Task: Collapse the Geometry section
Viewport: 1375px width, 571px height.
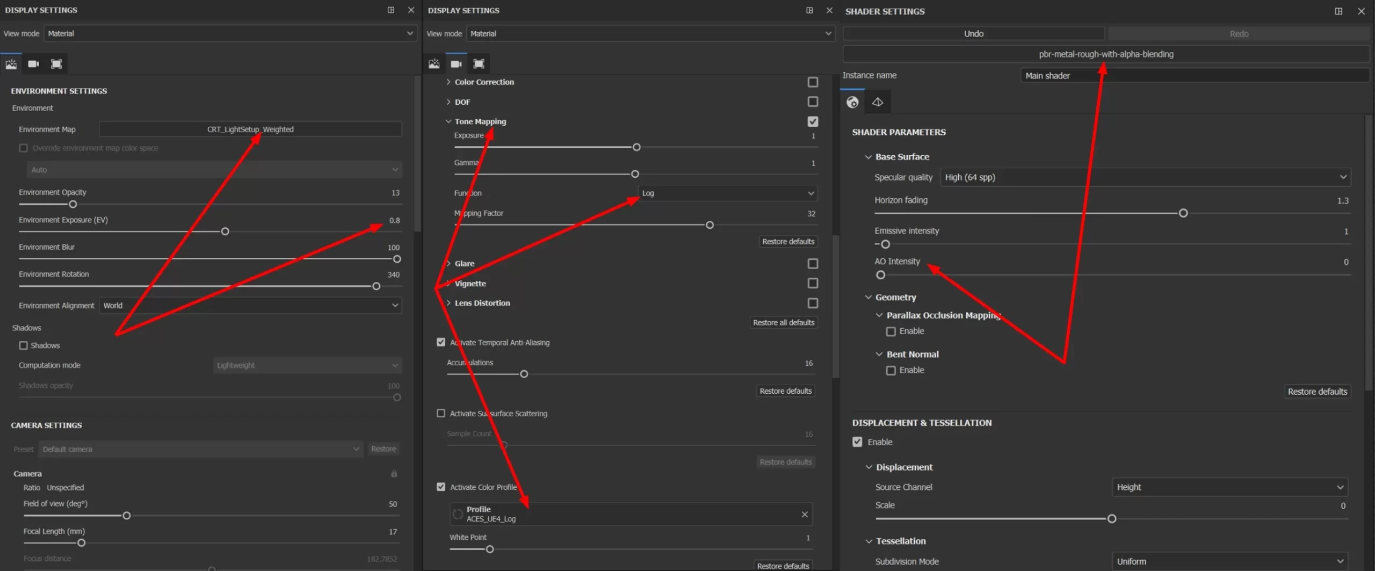Action: pos(868,297)
